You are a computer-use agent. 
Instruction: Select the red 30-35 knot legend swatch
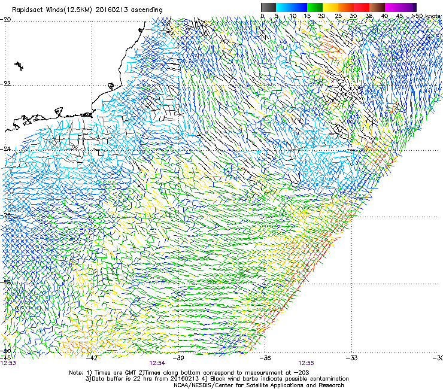[x=362, y=7]
